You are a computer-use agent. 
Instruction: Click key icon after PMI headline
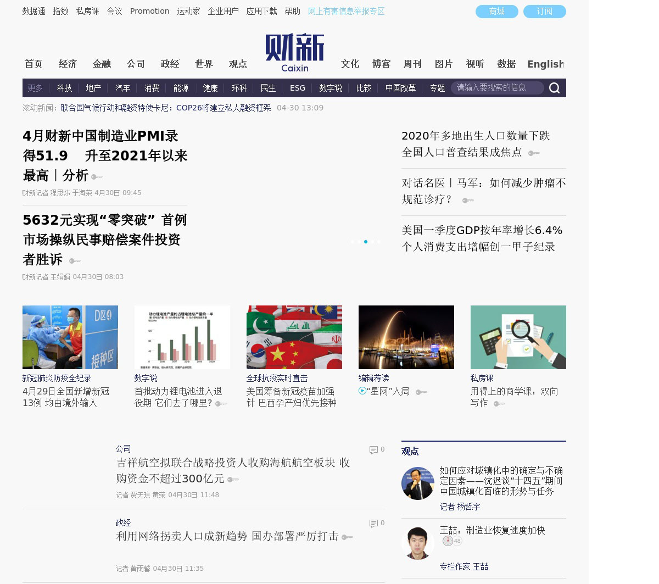tap(97, 177)
